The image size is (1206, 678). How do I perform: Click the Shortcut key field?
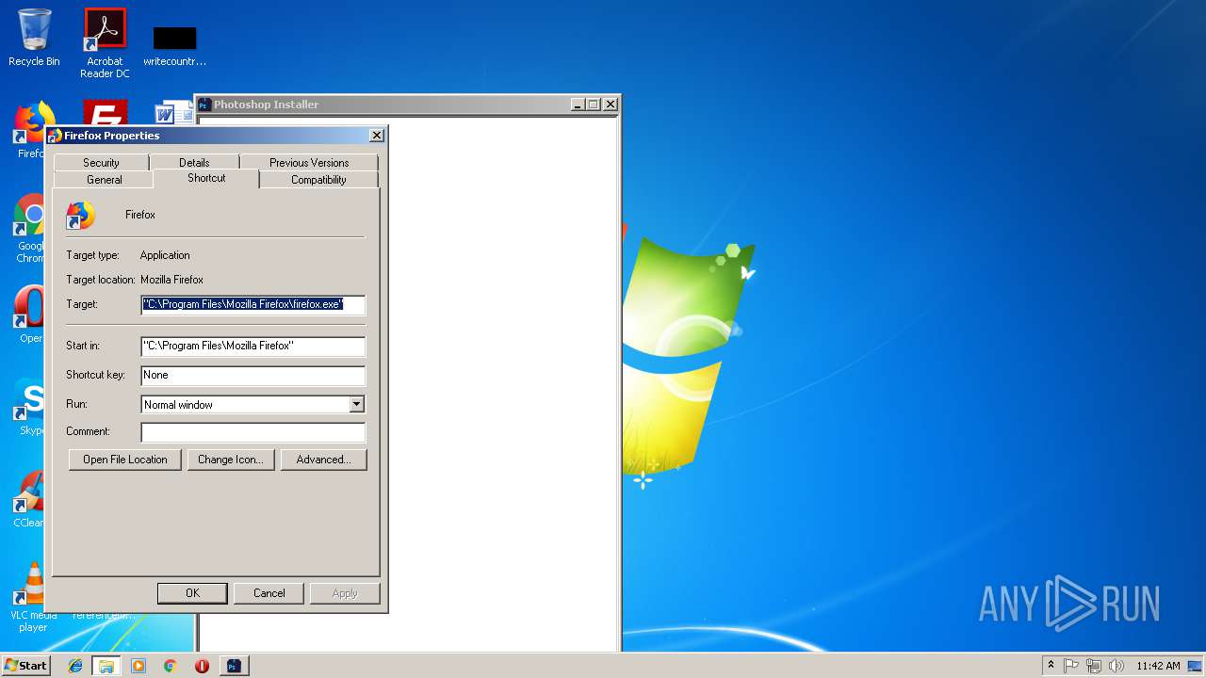tap(253, 375)
